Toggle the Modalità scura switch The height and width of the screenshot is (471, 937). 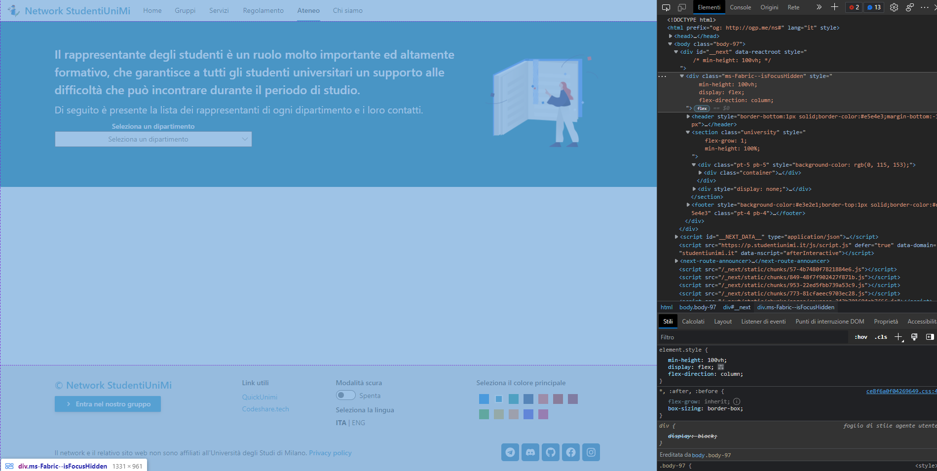click(346, 395)
